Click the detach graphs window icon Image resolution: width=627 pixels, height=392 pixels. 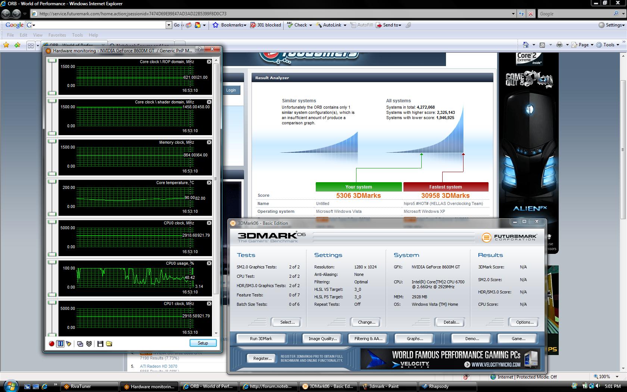pyautogui.click(x=80, y=343)
